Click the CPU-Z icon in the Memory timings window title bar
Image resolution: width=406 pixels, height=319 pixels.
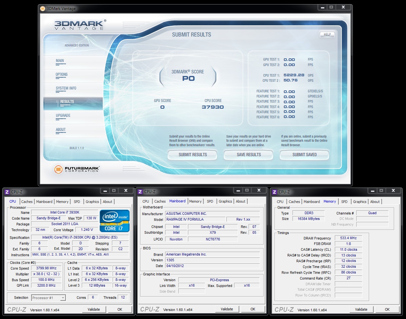[275, 192]
